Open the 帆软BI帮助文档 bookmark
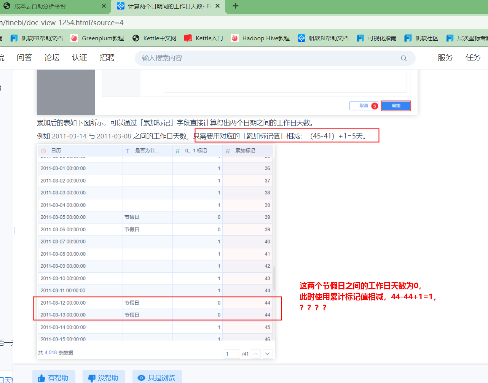This screenshot has width=488, height=383. pyautogui.click(x=323, y=38)
